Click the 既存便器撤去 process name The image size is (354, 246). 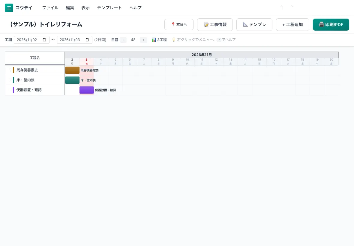coord(27,70)
